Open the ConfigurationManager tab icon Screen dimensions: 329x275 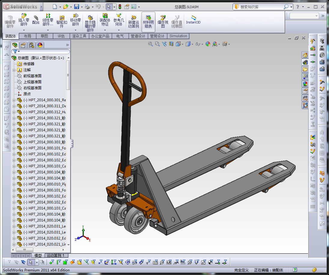pyautogui.click(x=32, y=45)
